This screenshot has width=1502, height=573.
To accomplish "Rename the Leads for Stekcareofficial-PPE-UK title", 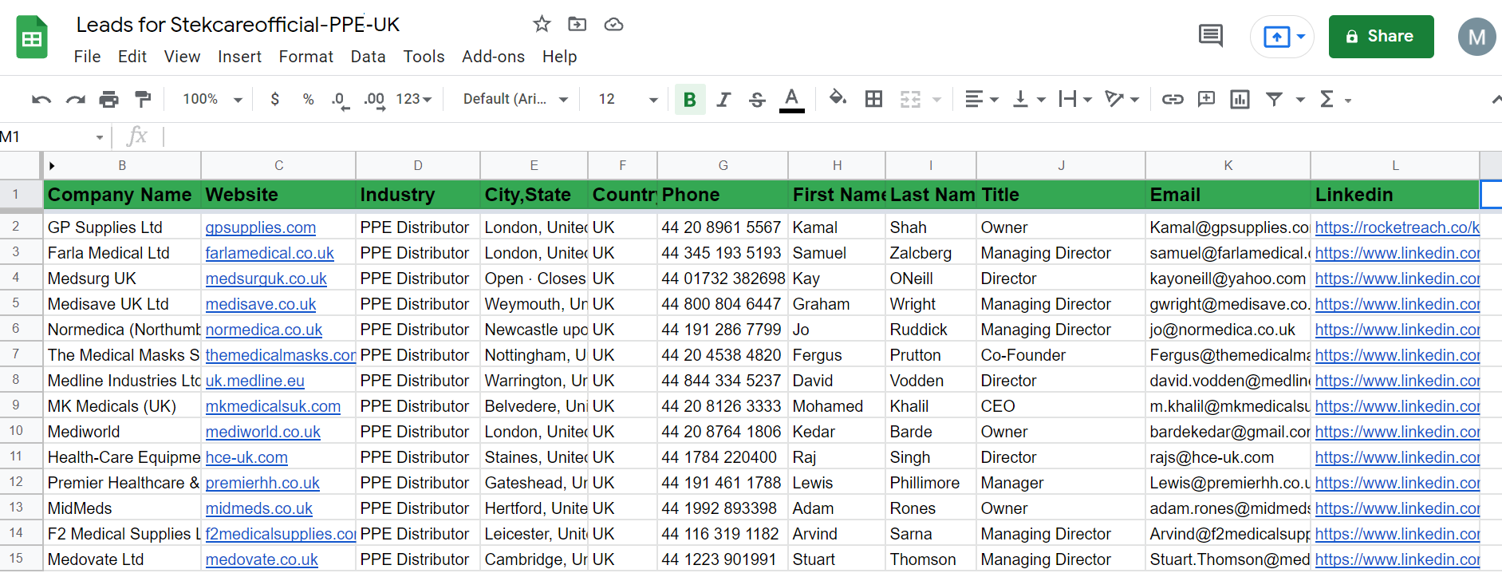I will 238,25.
